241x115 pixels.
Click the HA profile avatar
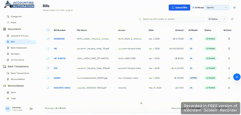[8, 109]
